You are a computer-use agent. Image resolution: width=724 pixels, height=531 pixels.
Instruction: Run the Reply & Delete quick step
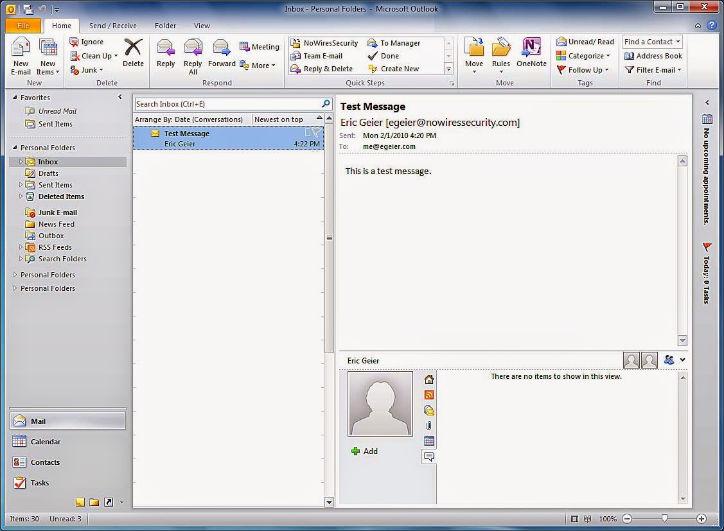322,69
